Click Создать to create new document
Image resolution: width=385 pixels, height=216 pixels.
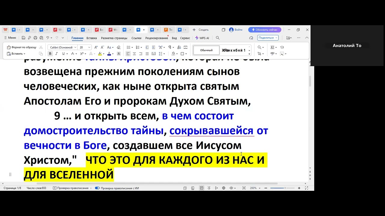tap(201, 30)
